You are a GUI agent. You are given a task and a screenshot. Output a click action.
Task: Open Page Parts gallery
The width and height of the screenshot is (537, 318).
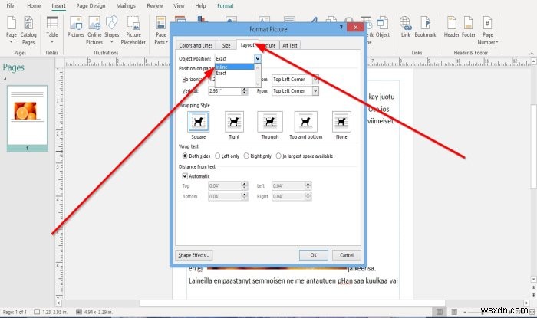[161, 30]
